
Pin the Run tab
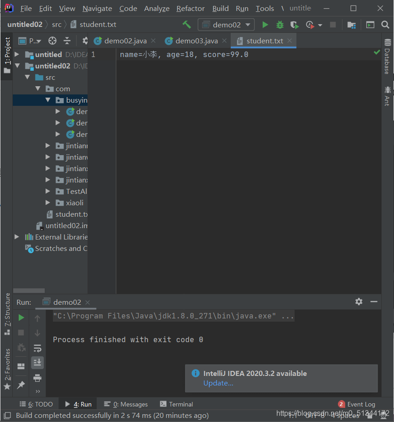21,385
